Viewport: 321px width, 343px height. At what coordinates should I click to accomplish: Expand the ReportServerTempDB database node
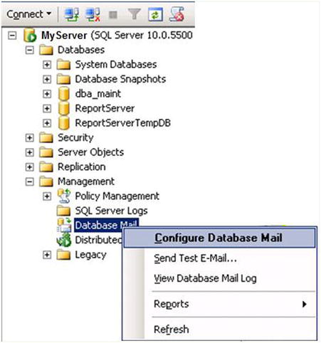click(x=47, y=123)
